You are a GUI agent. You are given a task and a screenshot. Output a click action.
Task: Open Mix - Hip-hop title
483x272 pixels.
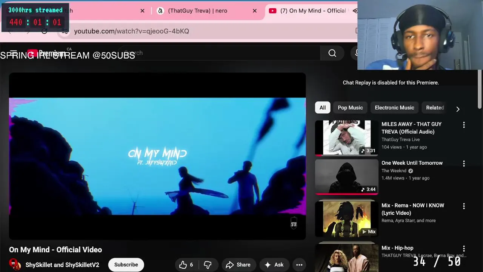(x=397, y=248)
